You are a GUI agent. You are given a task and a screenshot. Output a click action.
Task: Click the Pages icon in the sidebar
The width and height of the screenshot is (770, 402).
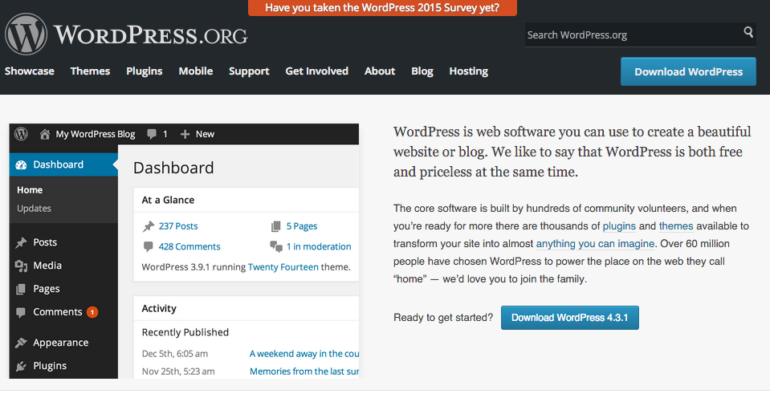21,289
